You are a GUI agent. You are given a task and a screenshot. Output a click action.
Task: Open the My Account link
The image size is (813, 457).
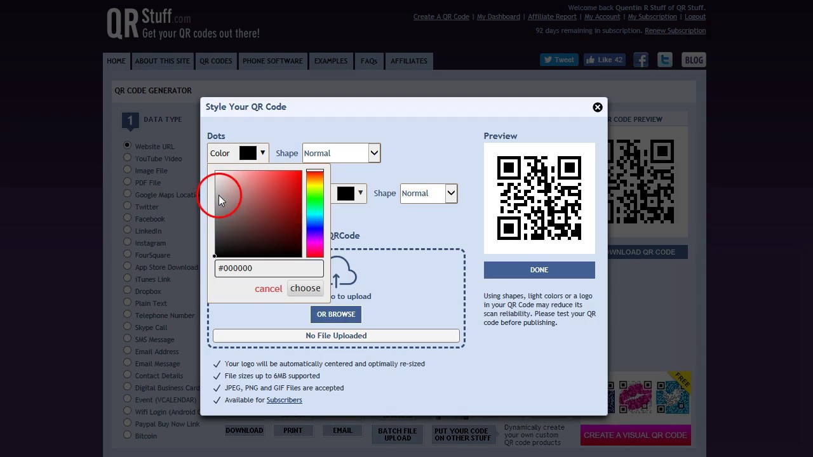602,17
